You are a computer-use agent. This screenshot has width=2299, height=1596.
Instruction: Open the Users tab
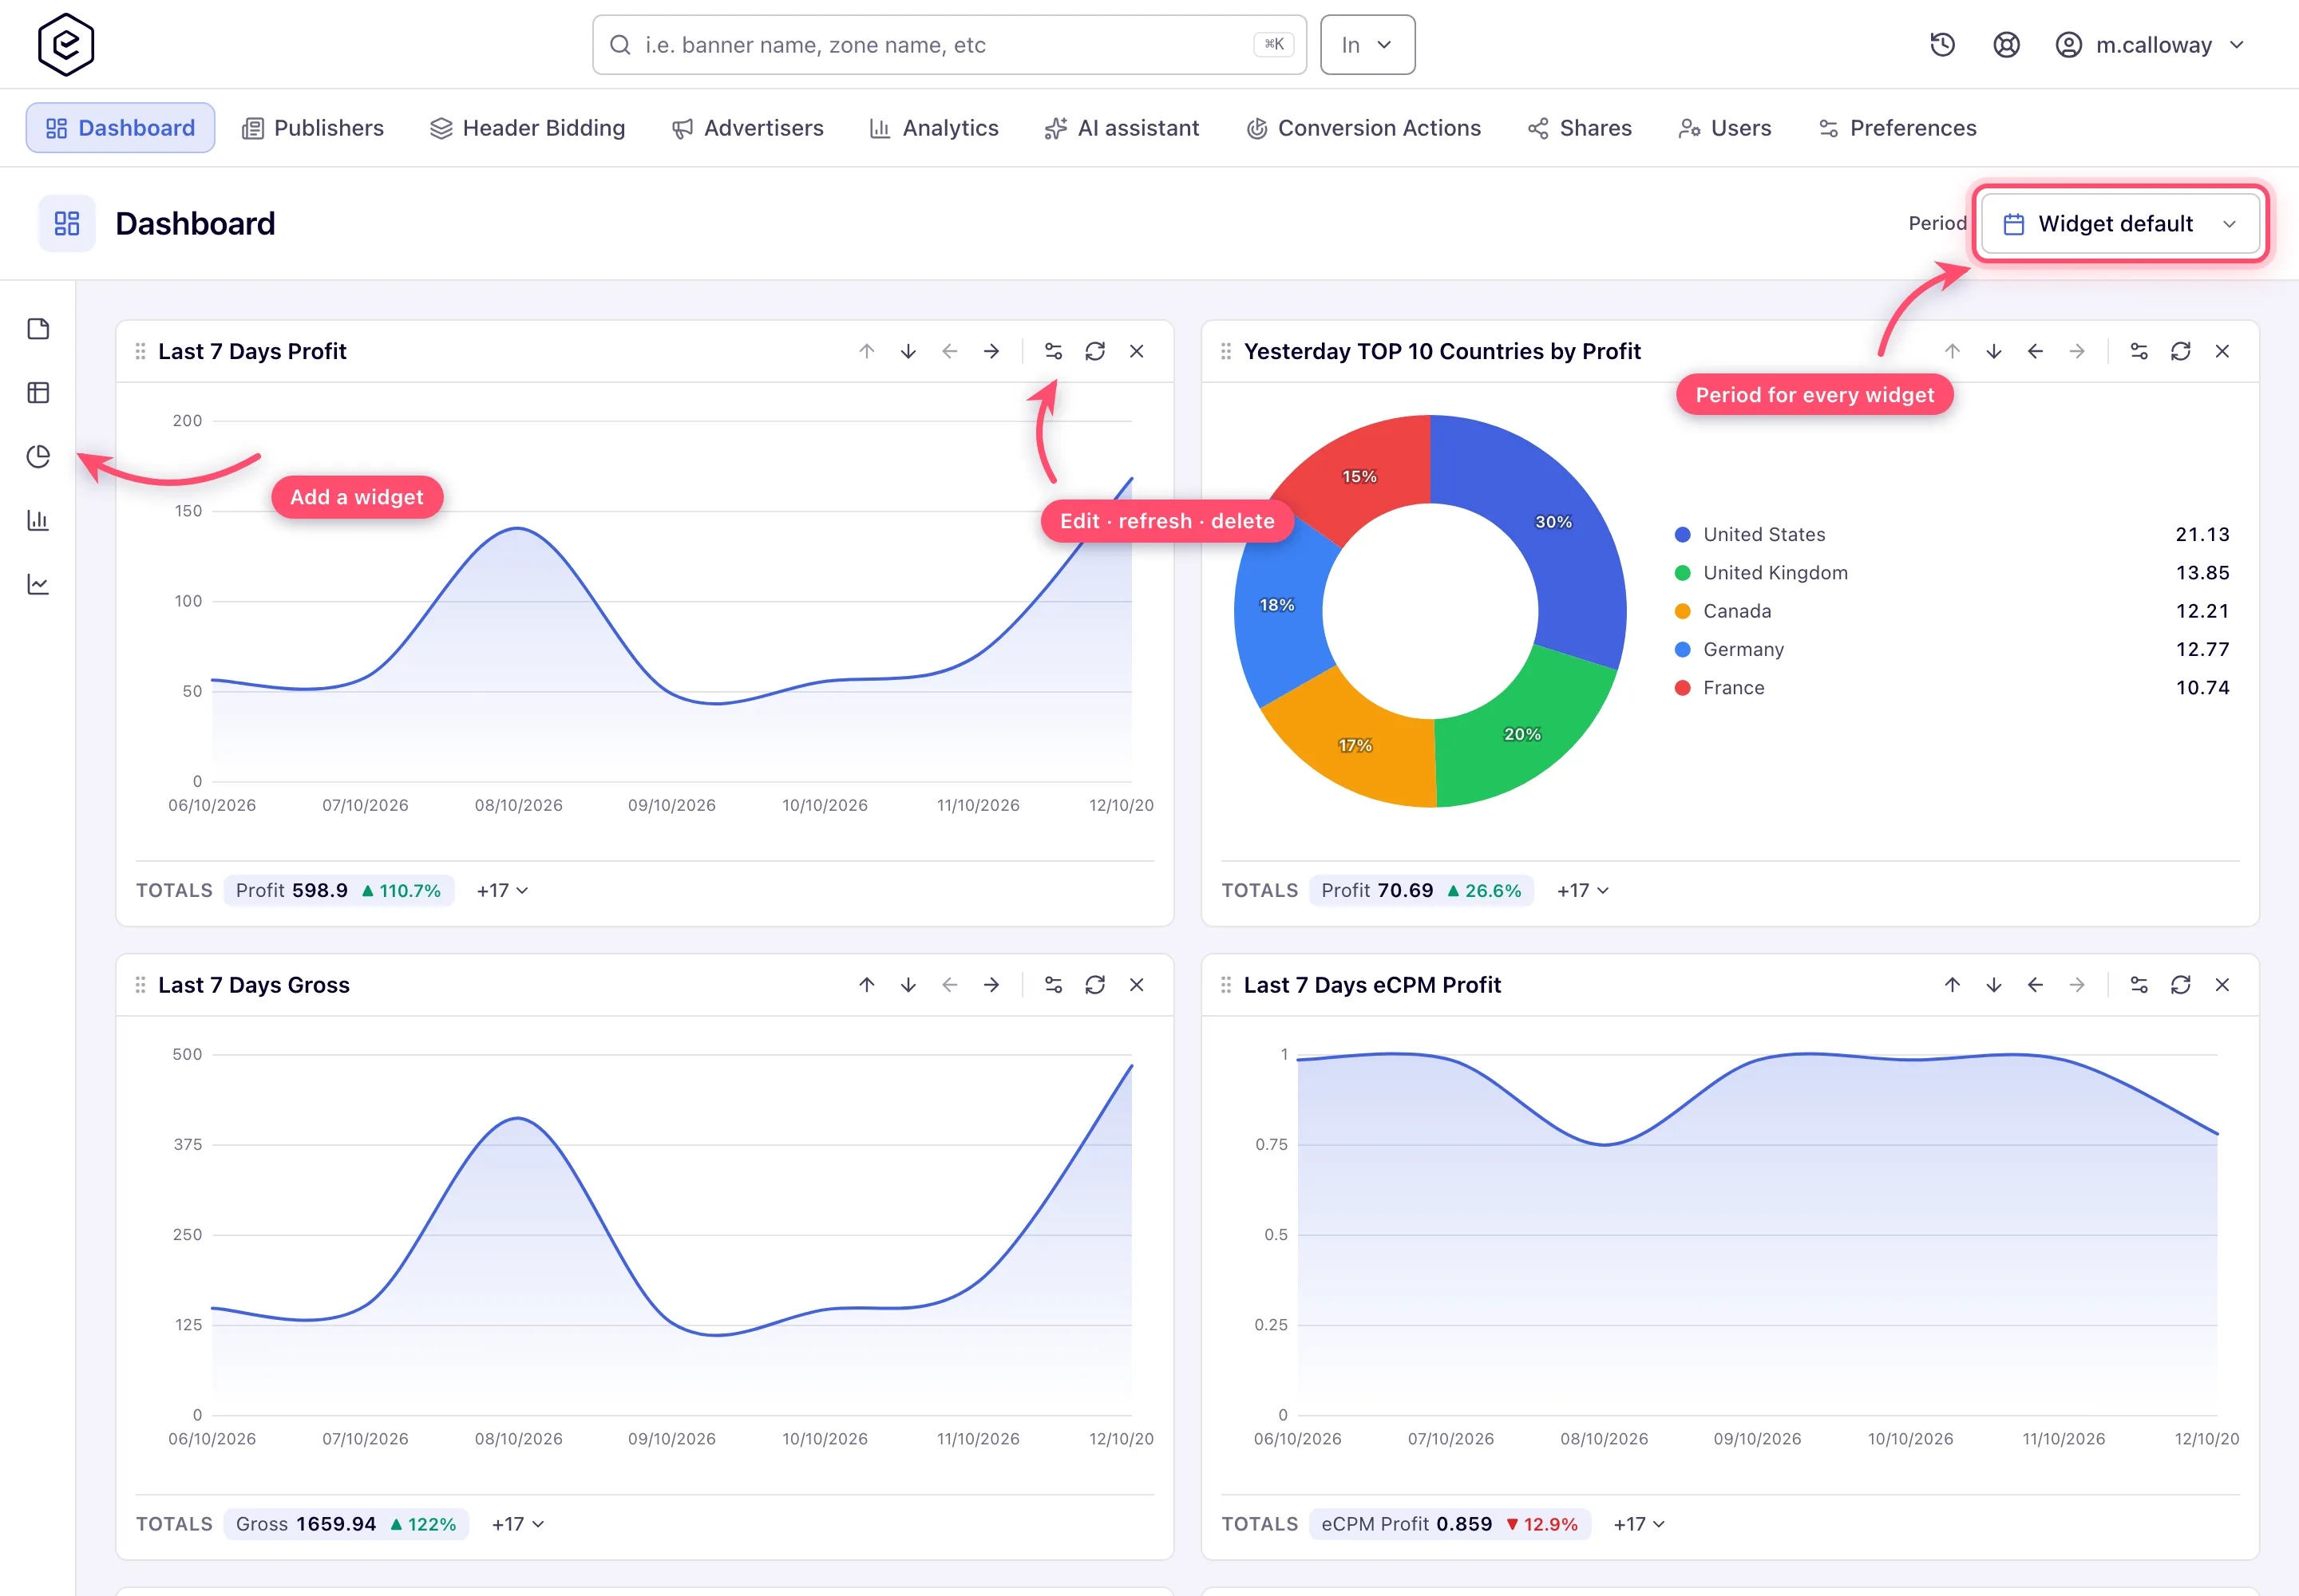pos(1725,128)
